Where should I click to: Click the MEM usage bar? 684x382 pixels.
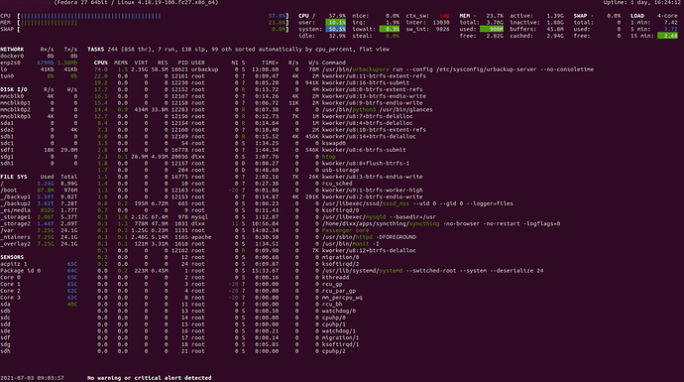(x=153, y=22)
